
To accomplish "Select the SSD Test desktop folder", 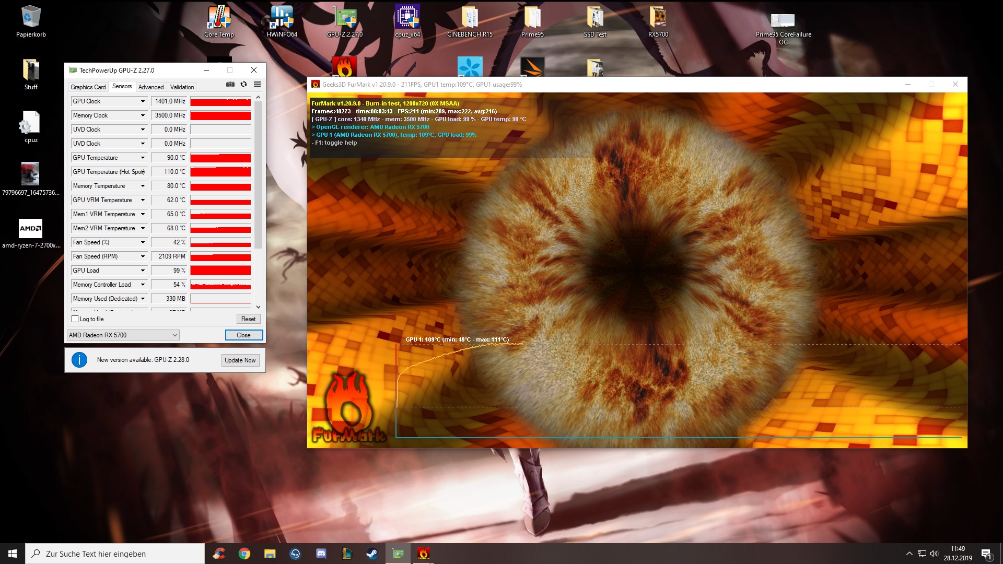I will coord(595,21).
